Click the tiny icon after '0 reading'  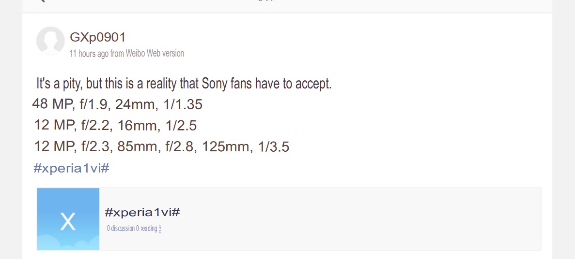click(x=160, y=230)
